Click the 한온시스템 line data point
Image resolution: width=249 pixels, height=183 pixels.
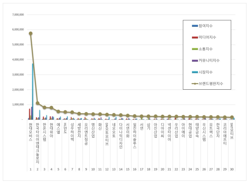click(x=44, y=107)
